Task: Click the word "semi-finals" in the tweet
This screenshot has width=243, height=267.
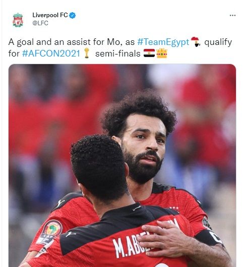Action: (118, 54)
